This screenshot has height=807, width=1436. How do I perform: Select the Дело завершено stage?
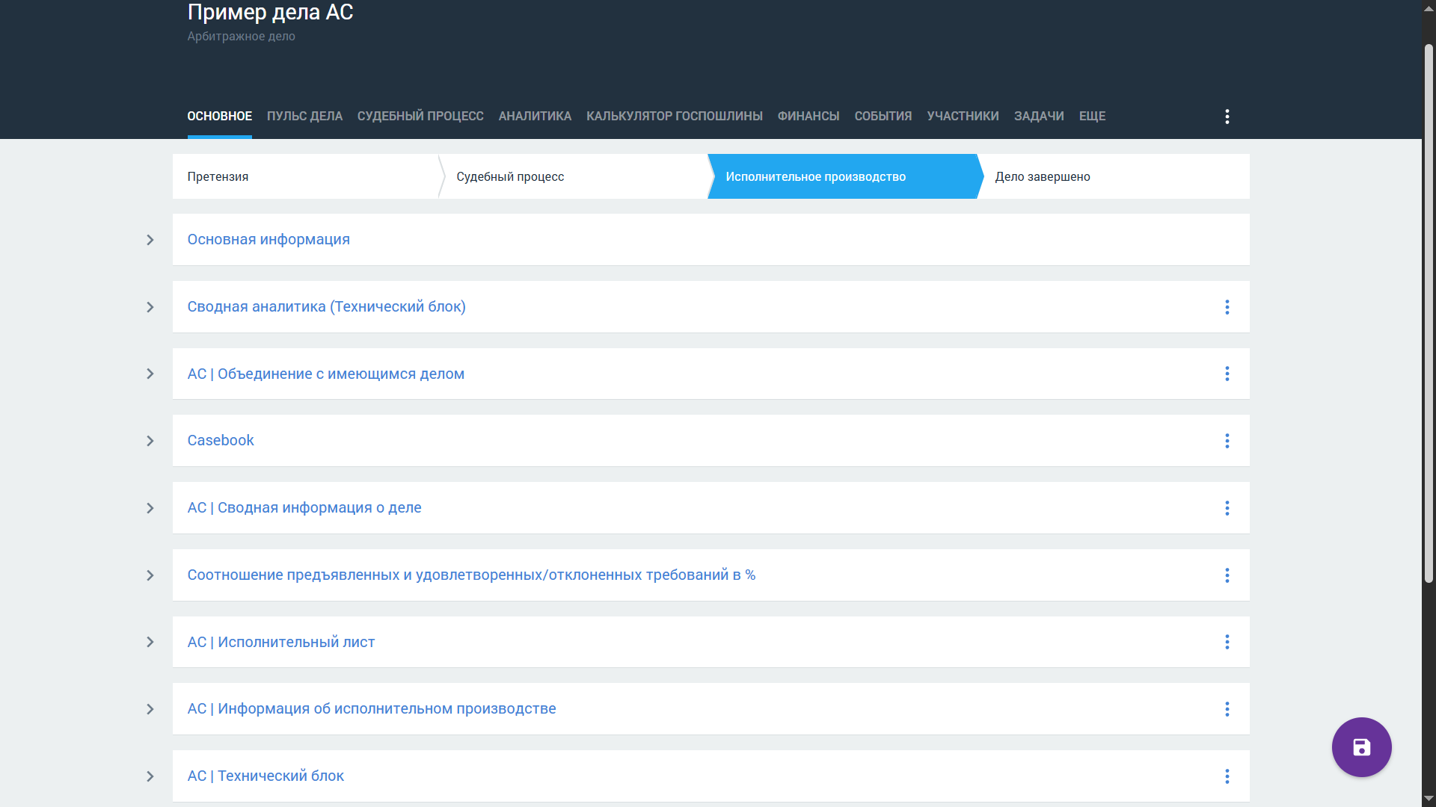point(1043,177)
